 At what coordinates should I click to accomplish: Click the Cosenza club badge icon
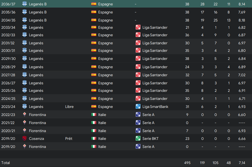coord(24,138)
